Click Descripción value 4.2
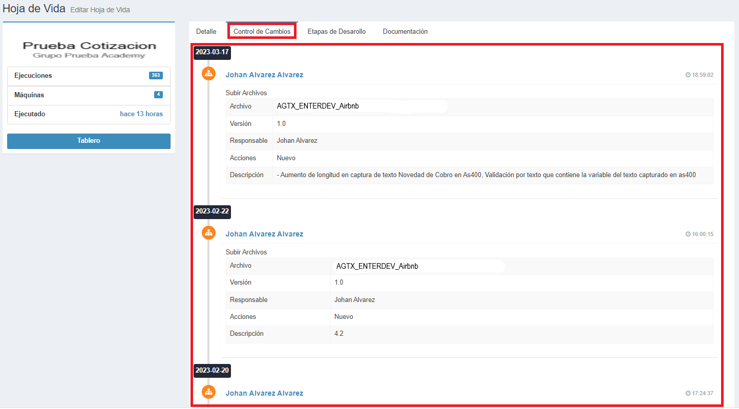This screenshot has width=739, height=409. tap(339, 334)
